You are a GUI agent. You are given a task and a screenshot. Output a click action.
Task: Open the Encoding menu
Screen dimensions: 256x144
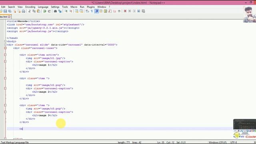click(30, 7)
